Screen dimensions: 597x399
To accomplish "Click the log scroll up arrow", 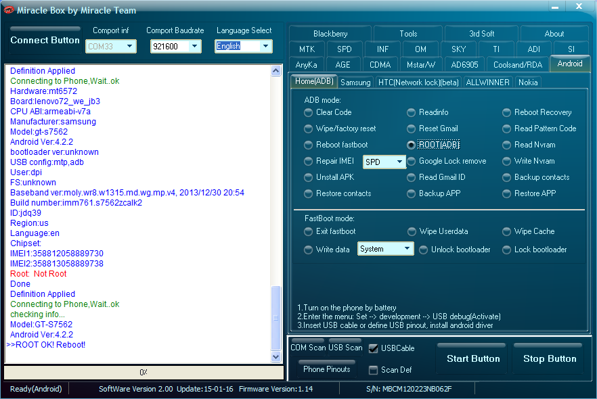I will 276,70.
